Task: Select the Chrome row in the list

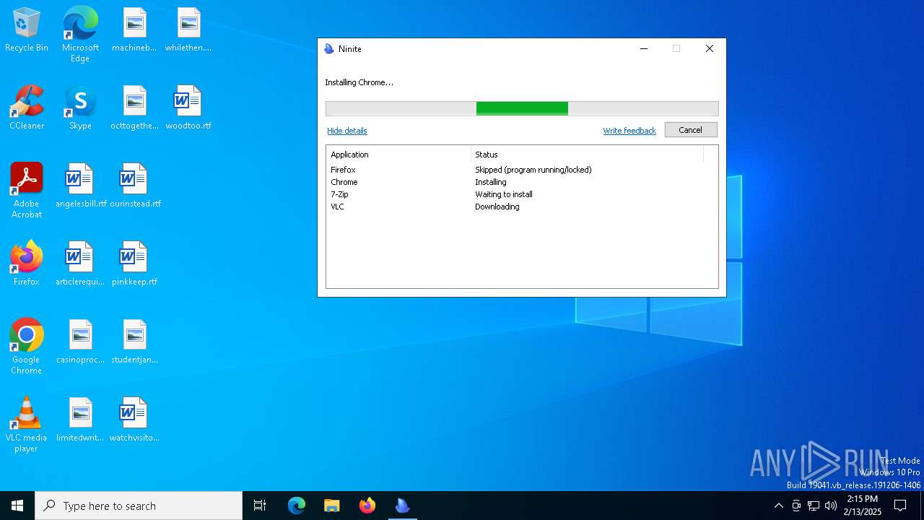Action: 522,182
